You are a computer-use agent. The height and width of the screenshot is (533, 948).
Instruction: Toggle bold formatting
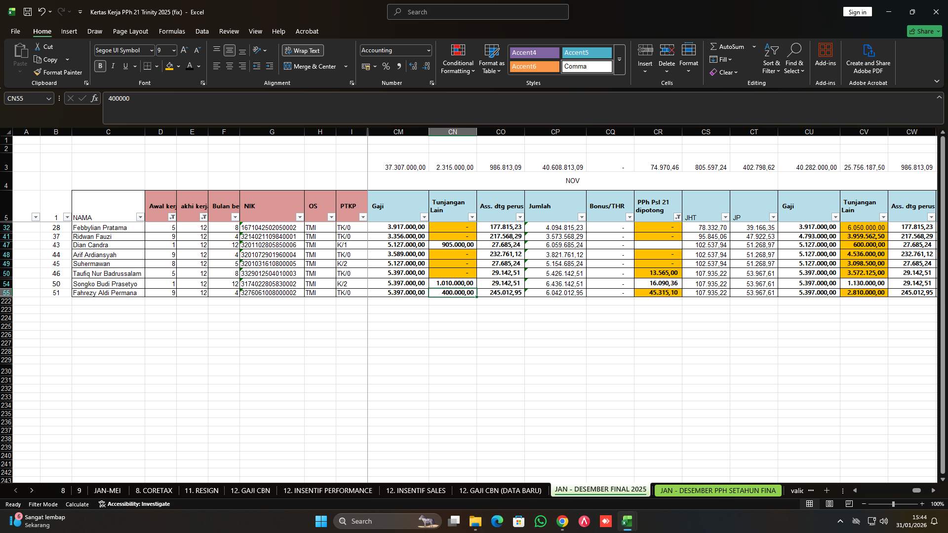tap(100, 66)
